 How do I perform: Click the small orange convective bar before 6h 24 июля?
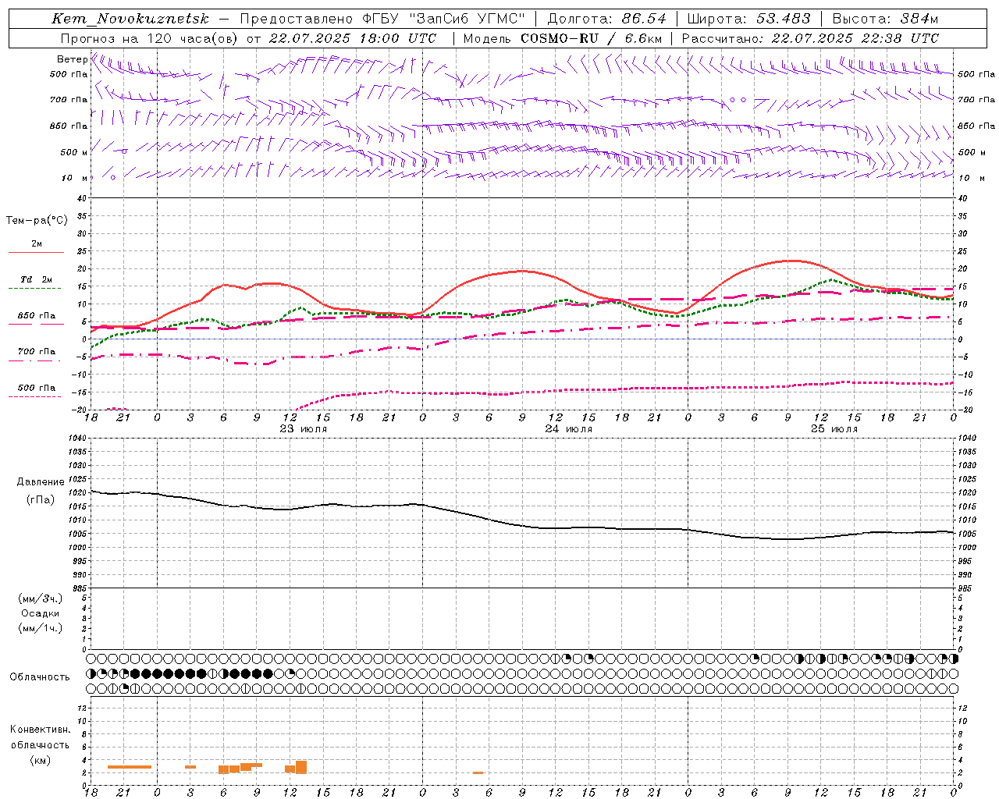[x=478, y=772]
